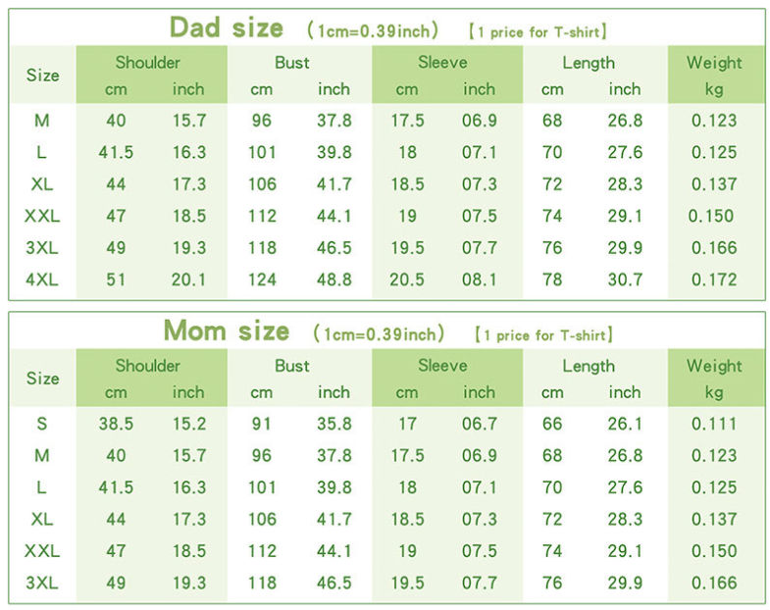Screen dimensions: 770x610
Task: Select the Bust header in Dad table
Action: [292, 63]
